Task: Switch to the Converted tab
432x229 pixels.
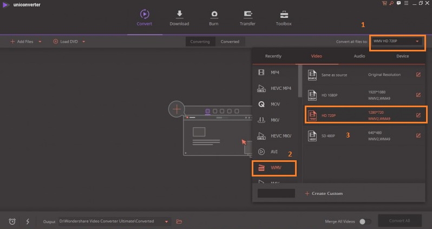Action: [x=230, y=42]
